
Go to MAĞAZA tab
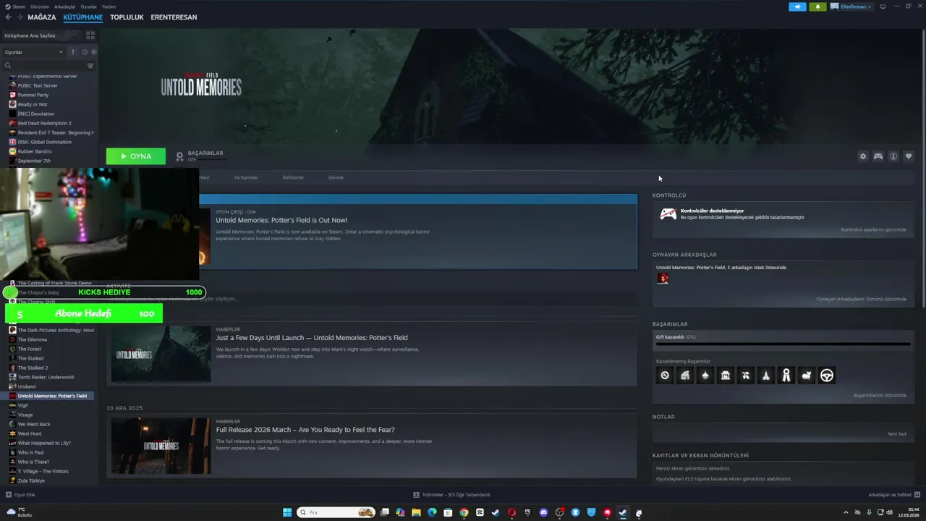(x=42, y=17)
